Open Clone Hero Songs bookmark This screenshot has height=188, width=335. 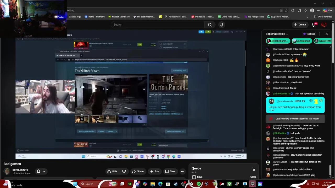point(229,17)
